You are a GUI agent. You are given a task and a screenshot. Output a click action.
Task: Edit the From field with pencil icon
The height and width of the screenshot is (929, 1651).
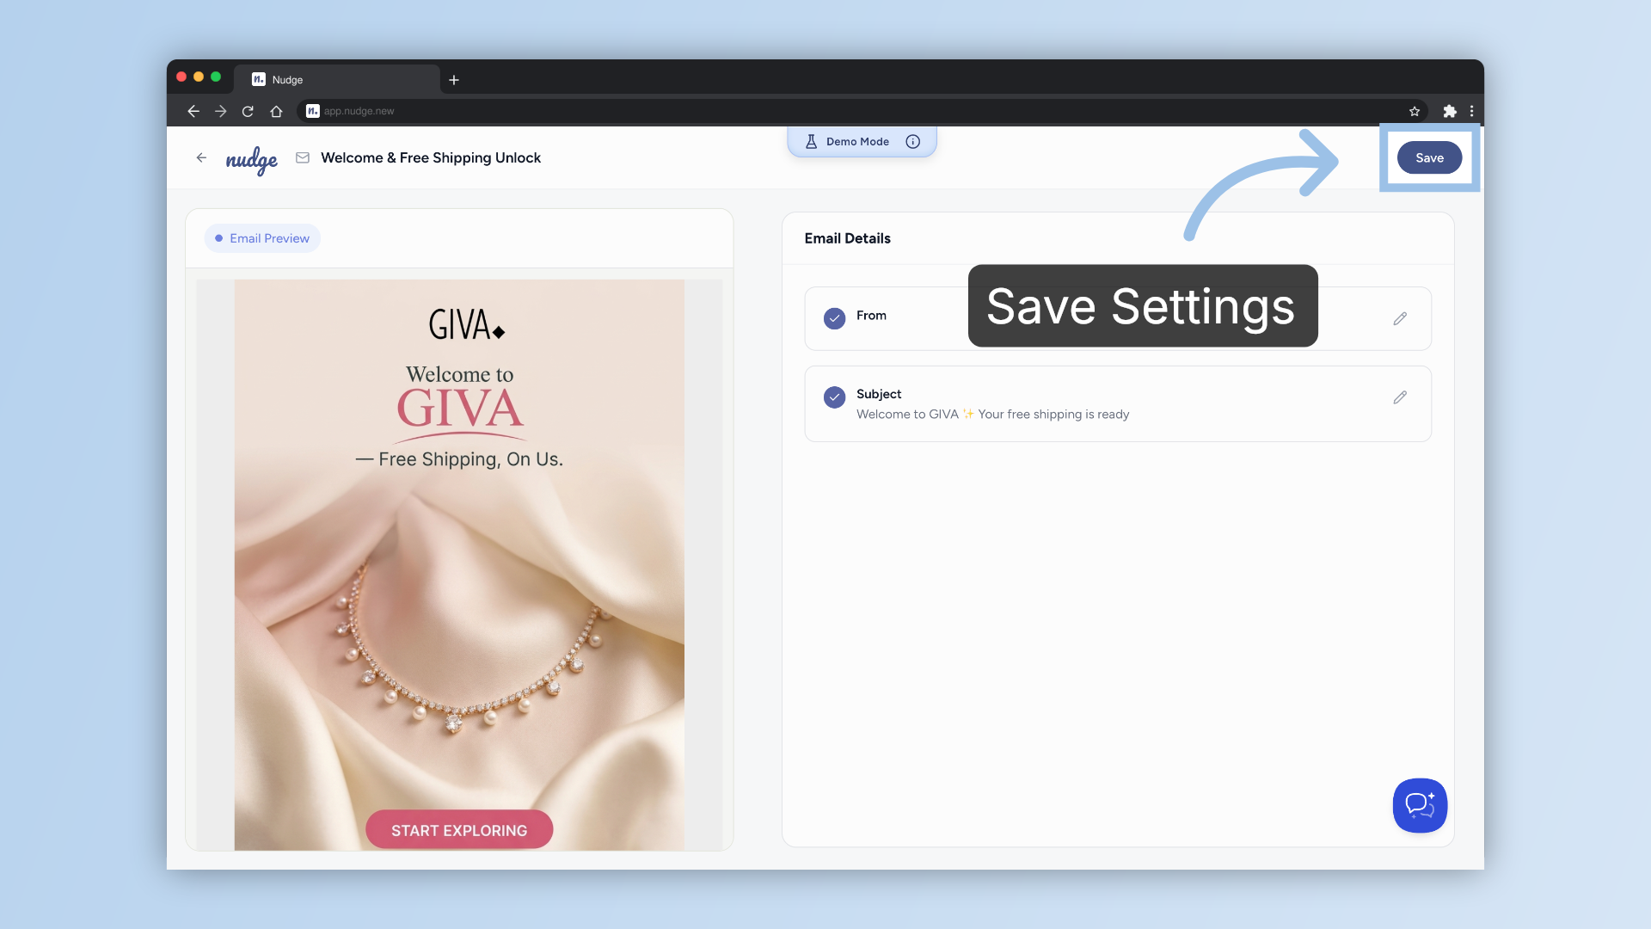coord(1400,318)
